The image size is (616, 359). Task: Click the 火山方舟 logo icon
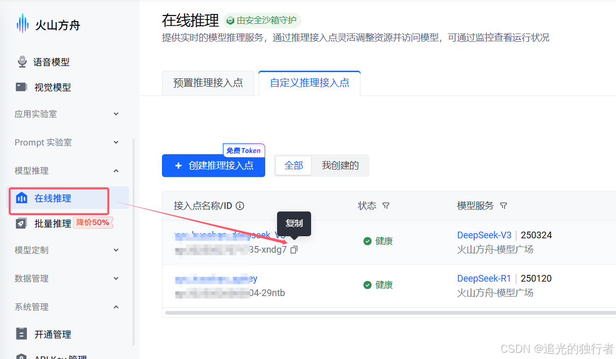[x=23, y=24]
